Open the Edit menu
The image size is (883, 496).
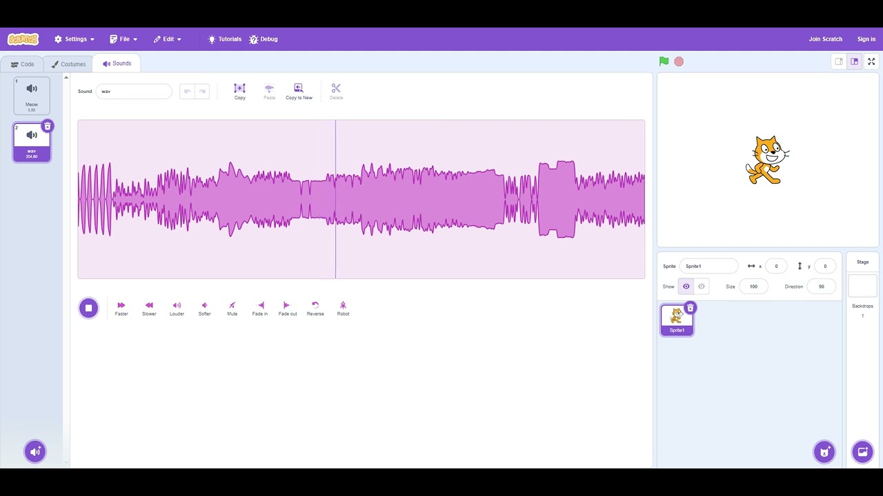coord(168,39)
